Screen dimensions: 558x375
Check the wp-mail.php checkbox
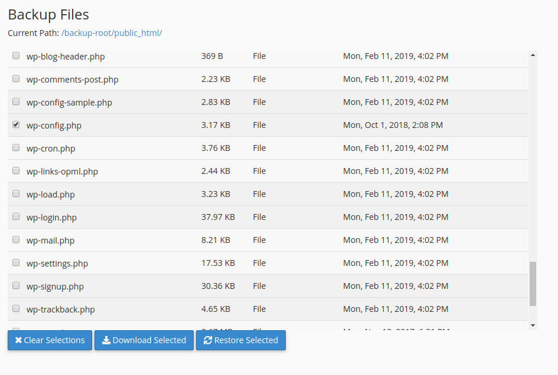tap(16, 239)
